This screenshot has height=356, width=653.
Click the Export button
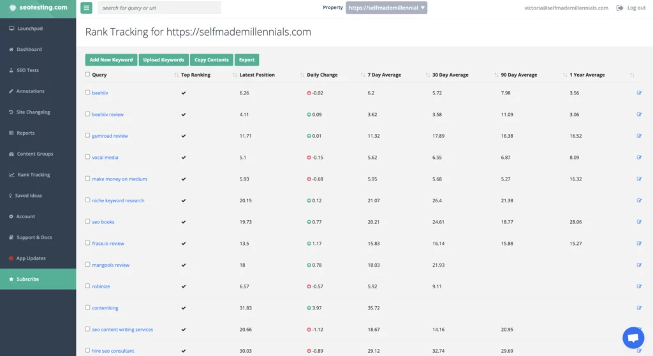point(247,59)
